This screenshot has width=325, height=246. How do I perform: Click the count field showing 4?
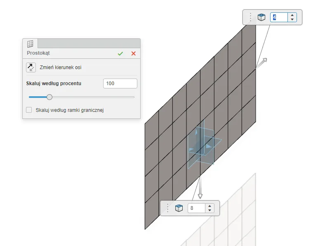(279, 17)
